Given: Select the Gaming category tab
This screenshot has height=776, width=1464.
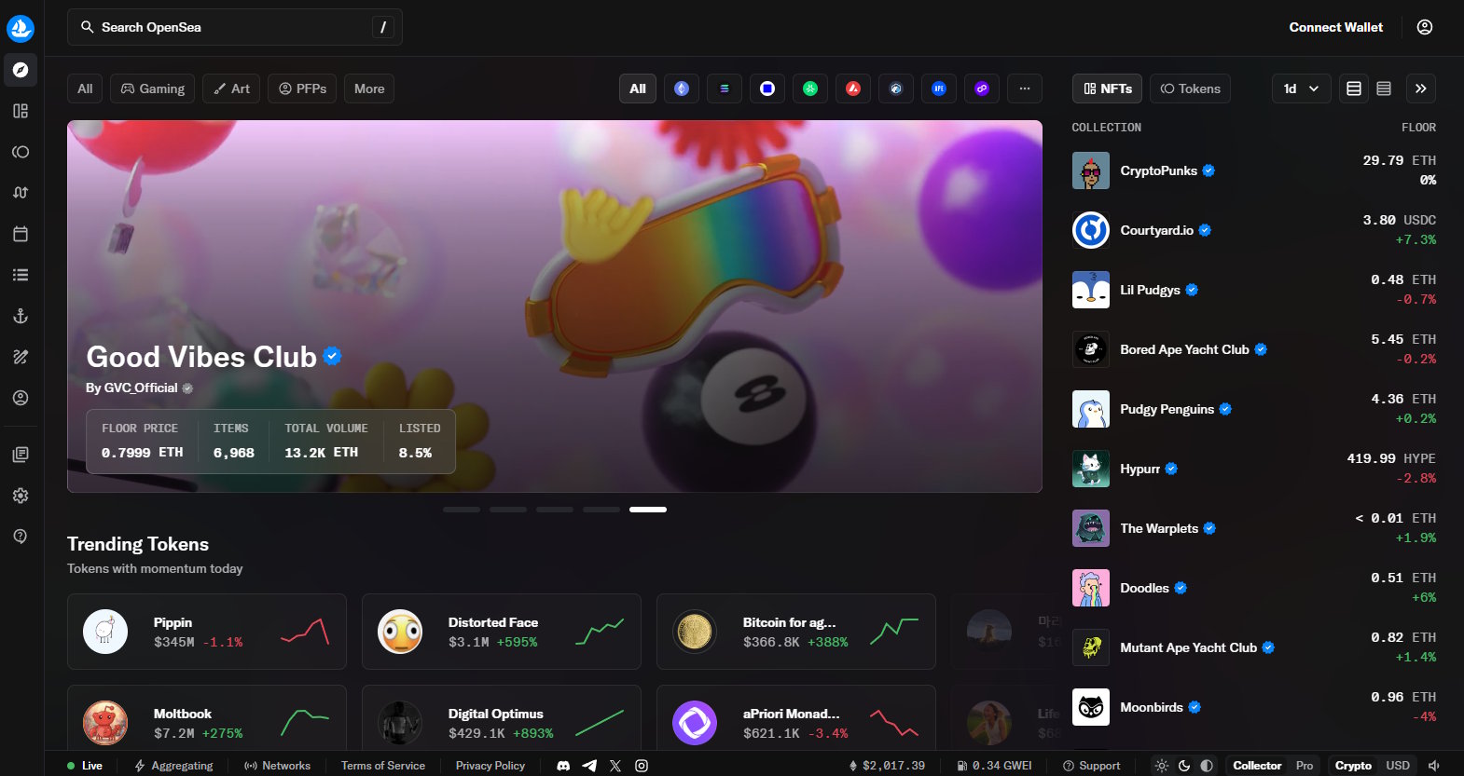Looking at the screenshot, I should click(153, 88).
